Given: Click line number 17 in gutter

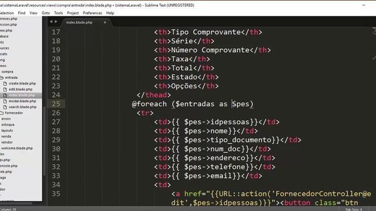Looking at the screenshot, I should tap(56, 32).
